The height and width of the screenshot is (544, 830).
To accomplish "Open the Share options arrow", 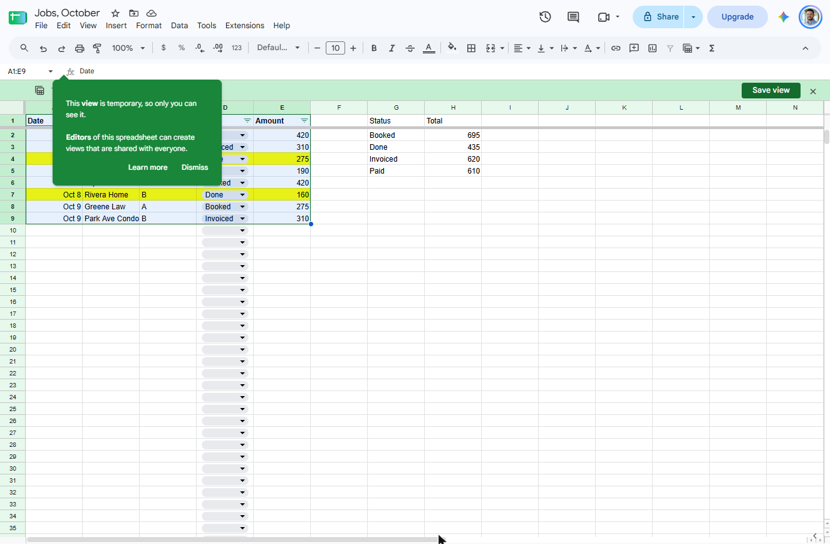I will (x=693, y=17).
